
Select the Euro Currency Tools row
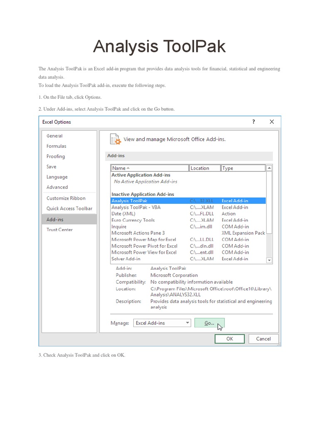188,220
